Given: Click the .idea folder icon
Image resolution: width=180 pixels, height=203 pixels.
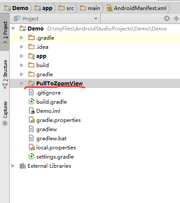Looking at the screenshot, I should pos(31,47).
